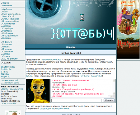Screen dimensions: 140x115
Task: Visit Prayer.Su external link
Action: coord(6,77)
